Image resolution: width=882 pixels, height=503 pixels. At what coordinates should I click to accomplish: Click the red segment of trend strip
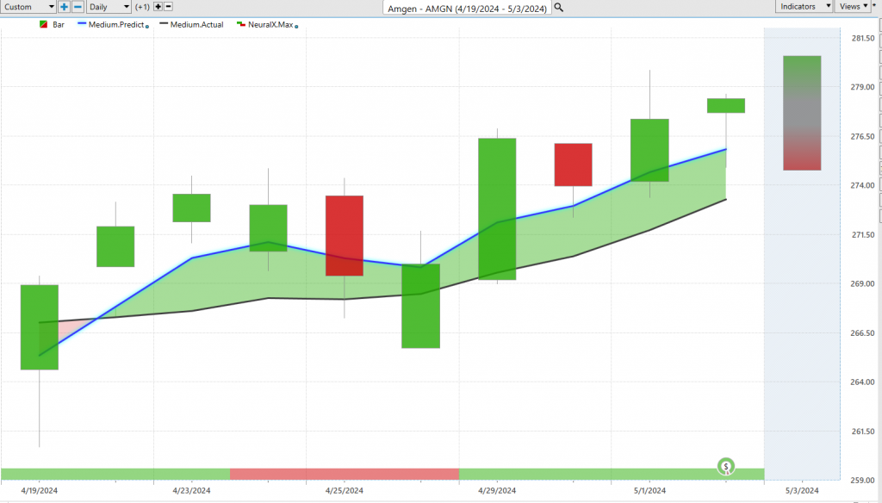point(345,475)
